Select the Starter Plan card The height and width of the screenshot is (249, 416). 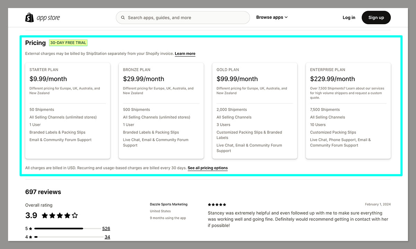click(x=68, y=111)
